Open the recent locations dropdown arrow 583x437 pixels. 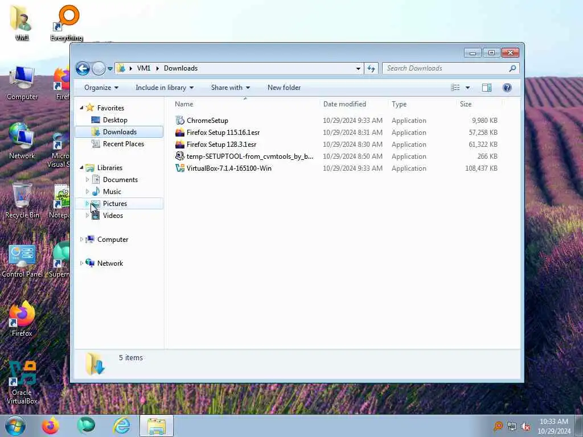point(110,68)
